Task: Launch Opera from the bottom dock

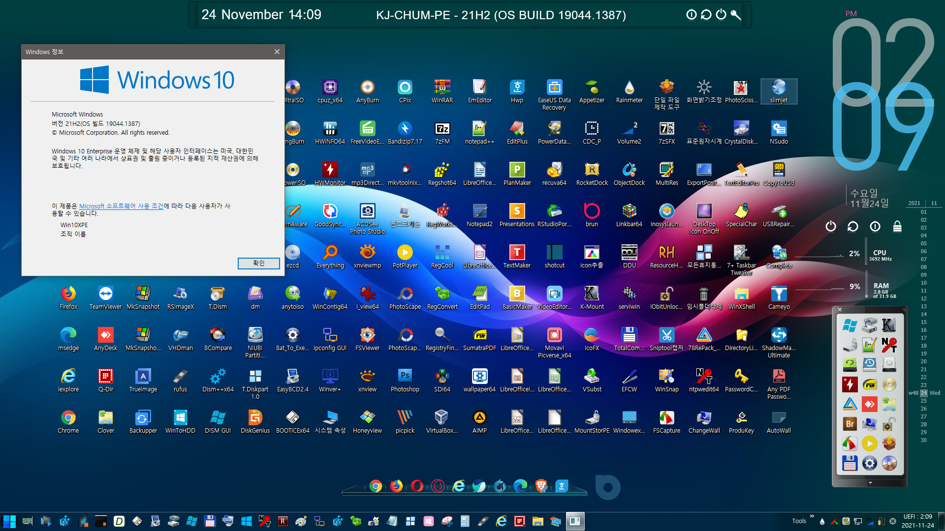Action: coord(417,486)
